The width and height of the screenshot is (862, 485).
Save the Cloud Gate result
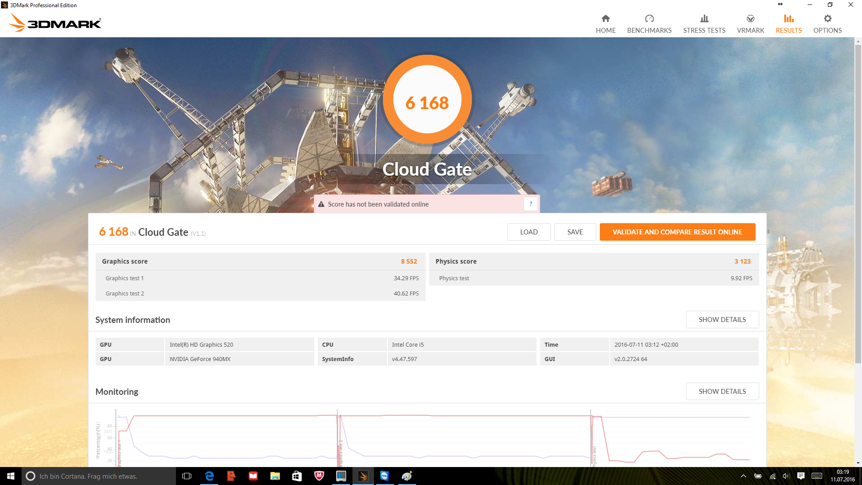(575, 232)
